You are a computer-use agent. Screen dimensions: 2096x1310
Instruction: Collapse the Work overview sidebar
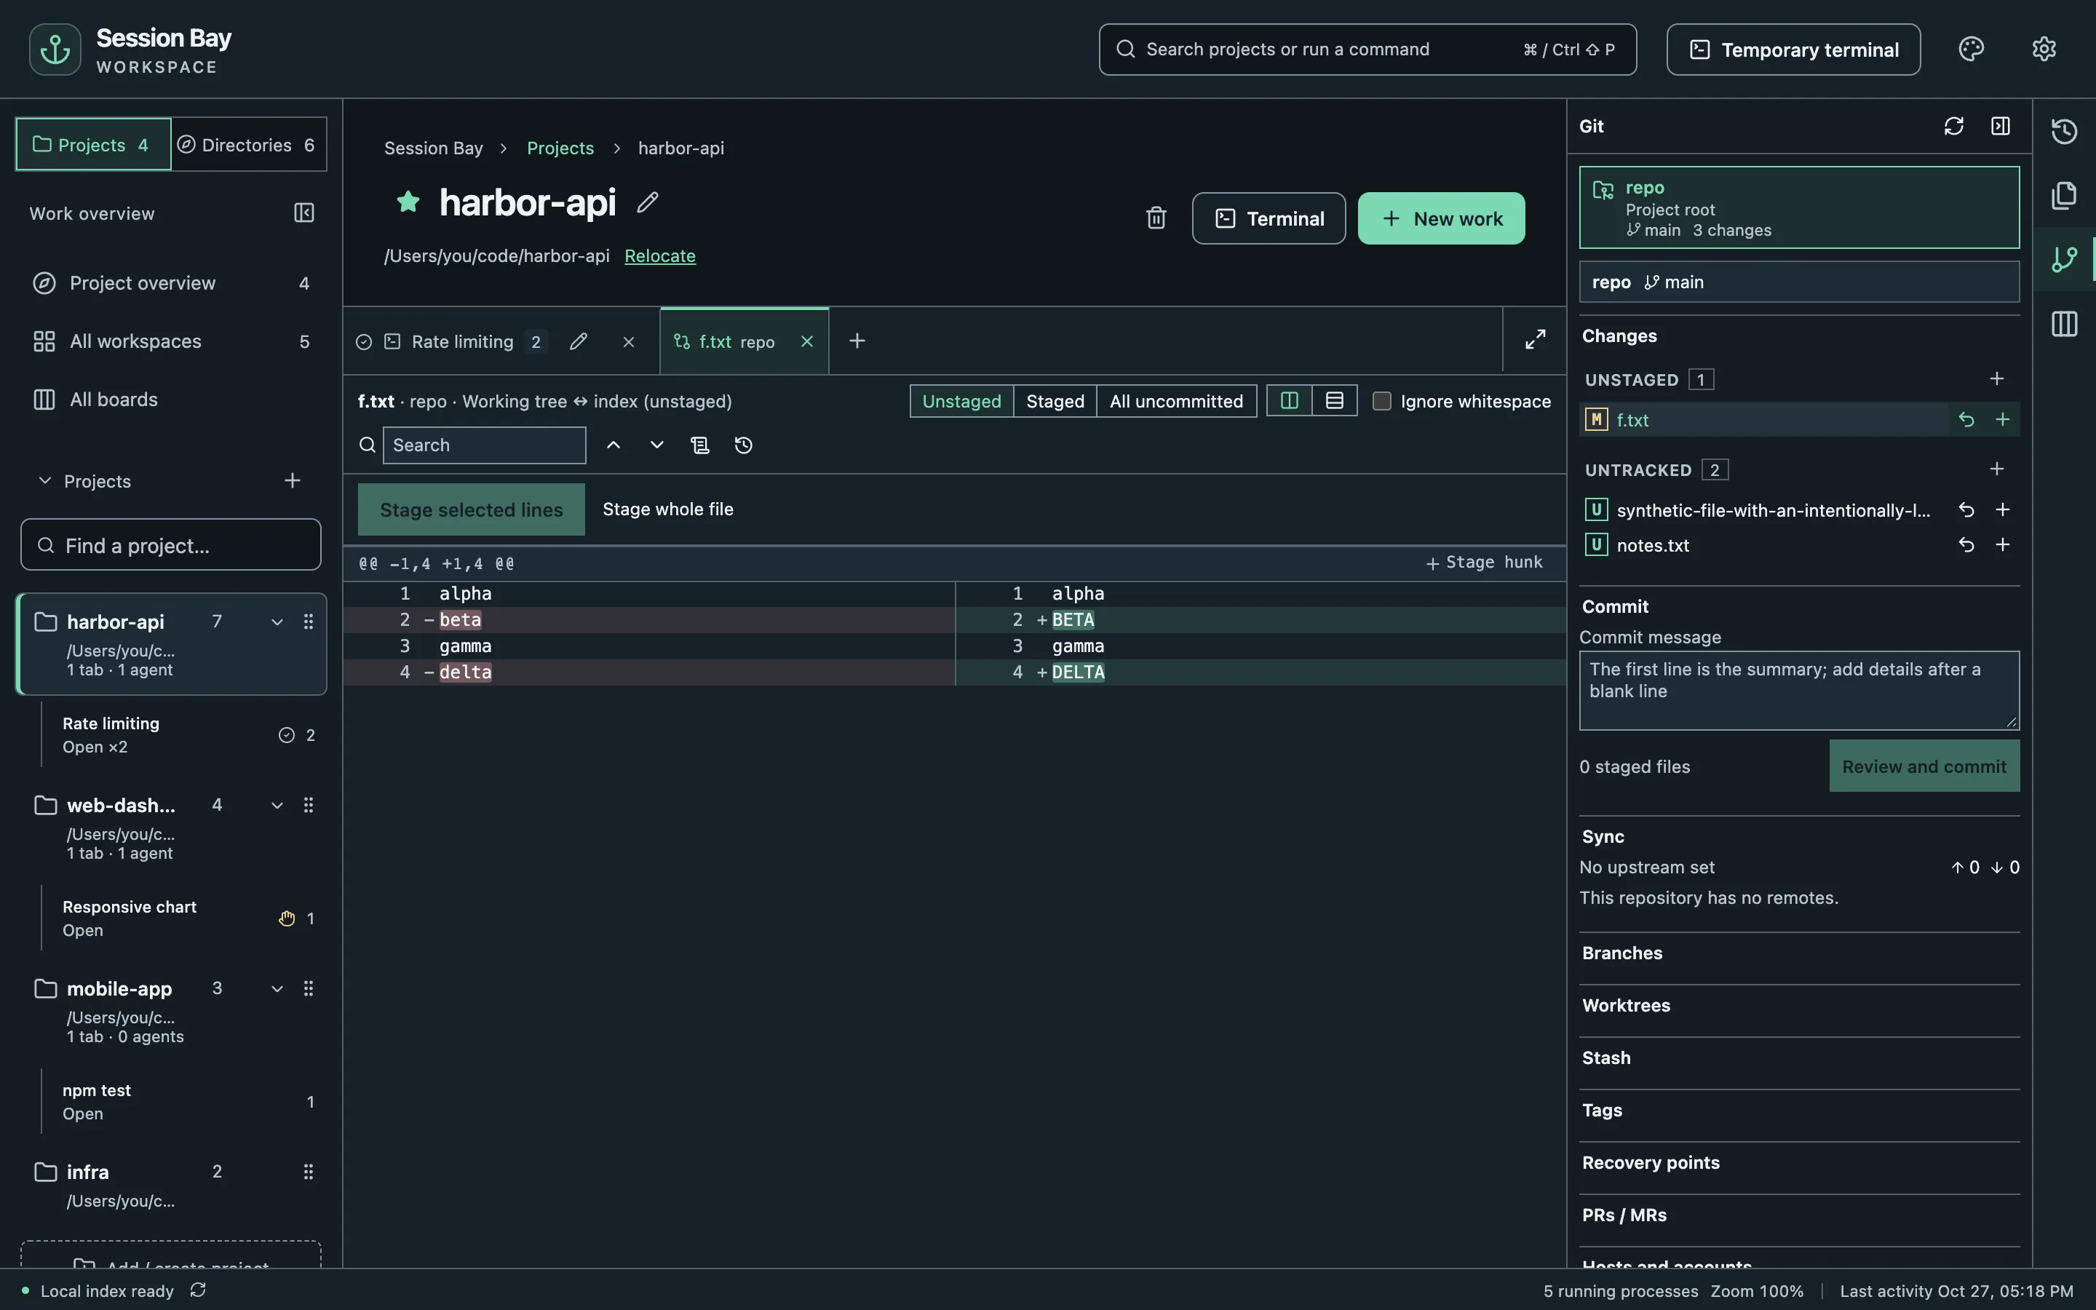tap(304, 213)
